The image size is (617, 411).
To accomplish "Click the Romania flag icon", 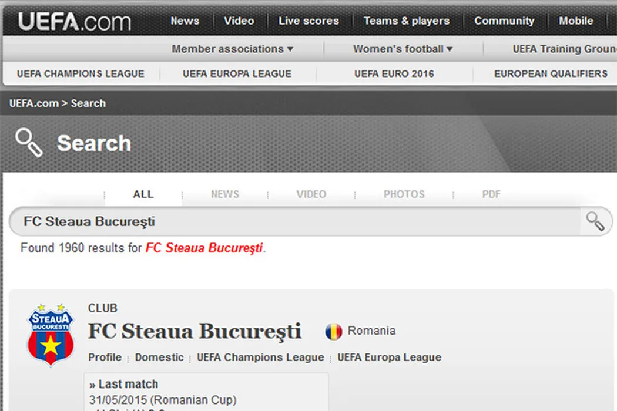I will (334, 332).
